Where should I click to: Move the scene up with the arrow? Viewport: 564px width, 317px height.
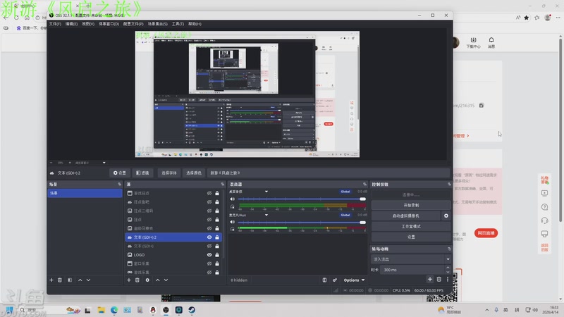(80, 280)
